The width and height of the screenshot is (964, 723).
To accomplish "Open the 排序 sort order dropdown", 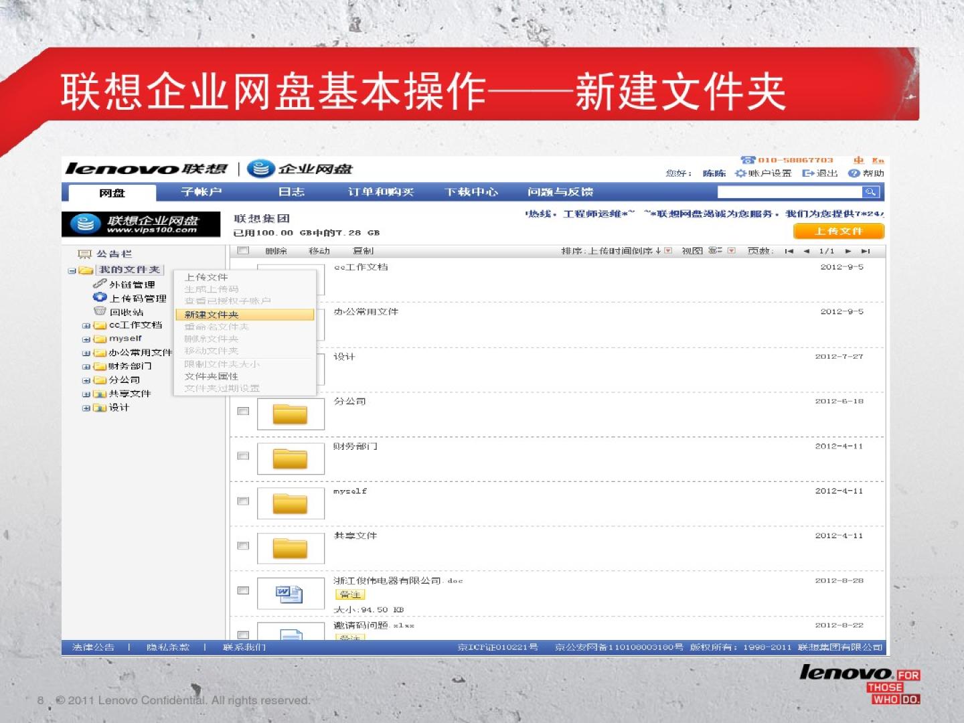I will coord(667,251).
